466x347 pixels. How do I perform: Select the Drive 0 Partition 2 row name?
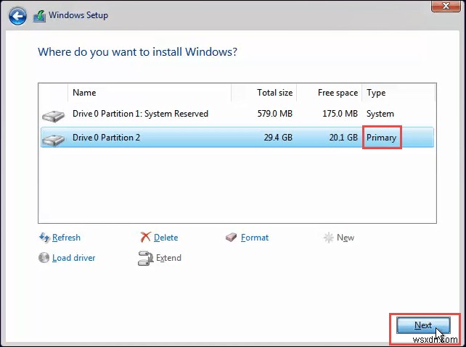tap(106, 138)
